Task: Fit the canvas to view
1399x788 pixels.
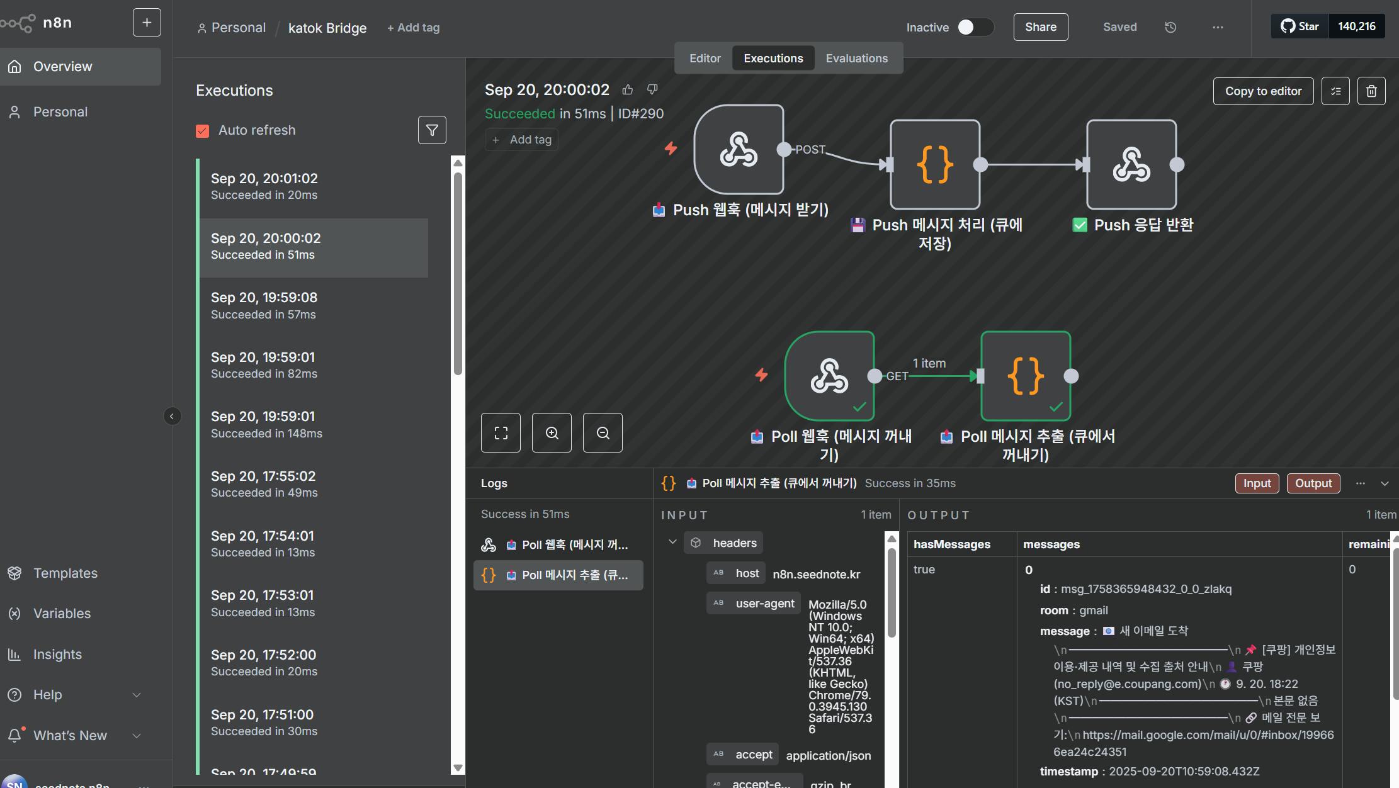Action: 501,433
